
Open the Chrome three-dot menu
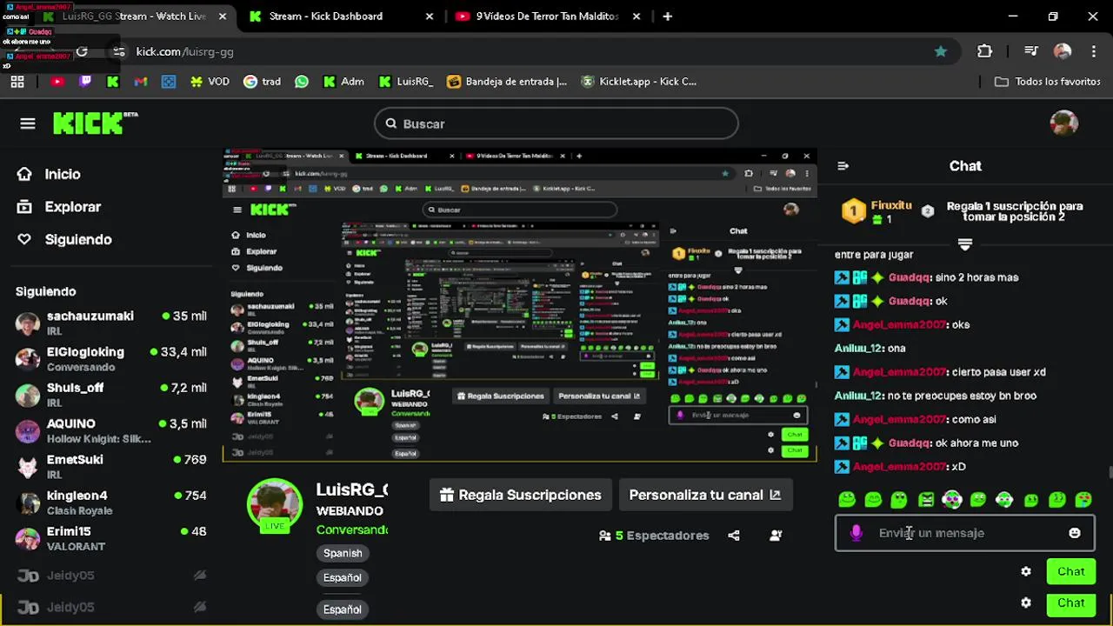pos(1094,51)
